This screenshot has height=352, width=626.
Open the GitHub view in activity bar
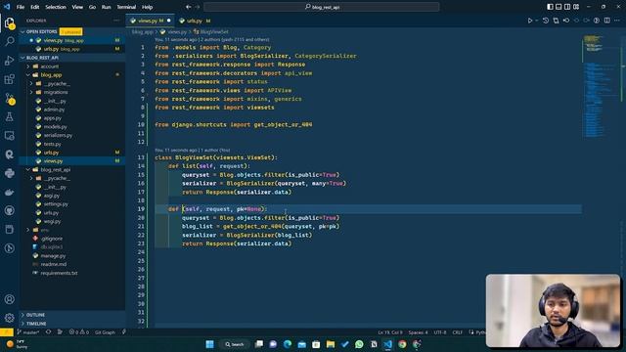[9, 211]
